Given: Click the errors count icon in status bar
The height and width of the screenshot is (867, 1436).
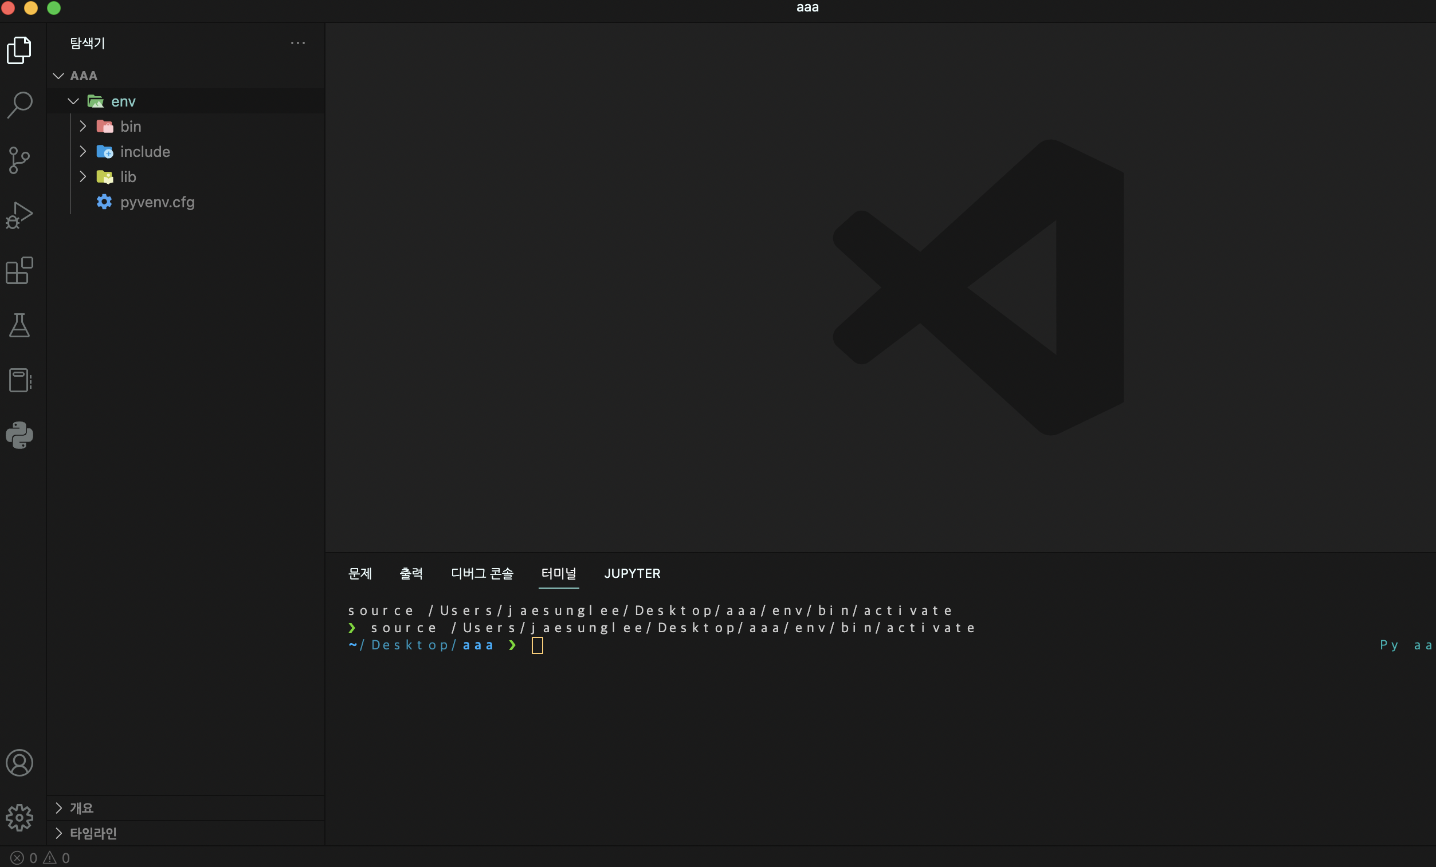Looking at the screenshot, I should tap(17, 858).
